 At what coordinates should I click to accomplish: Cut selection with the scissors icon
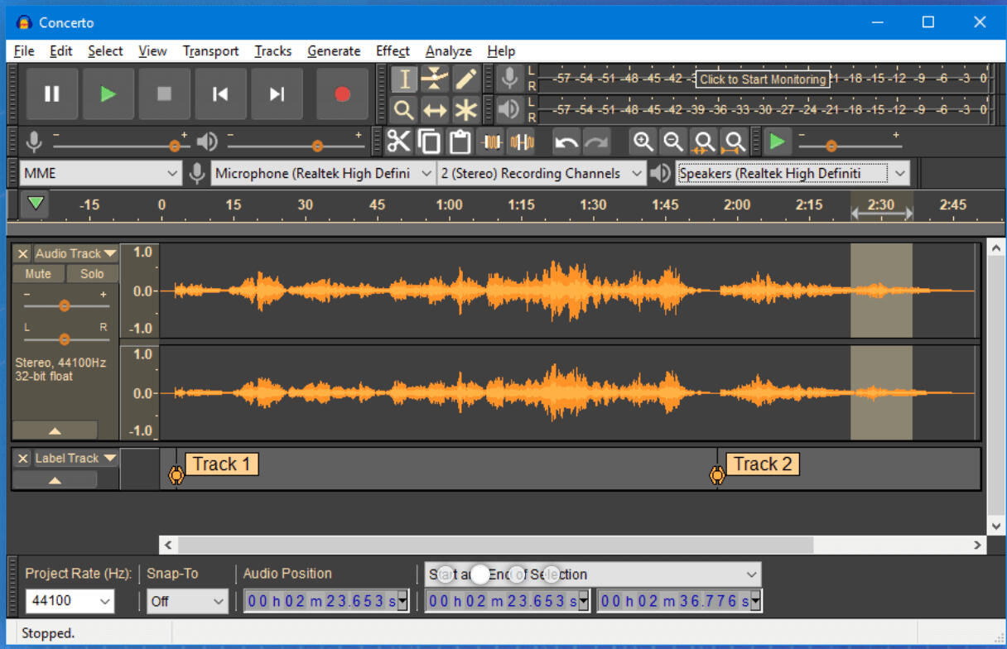(398, 142)
